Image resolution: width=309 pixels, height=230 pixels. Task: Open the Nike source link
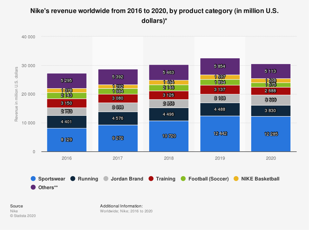[14, 211]
